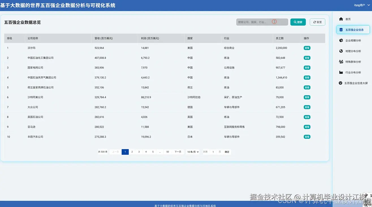Click the current page 1 button
Viewport: 372px width, 207px height.
point(125,152)
